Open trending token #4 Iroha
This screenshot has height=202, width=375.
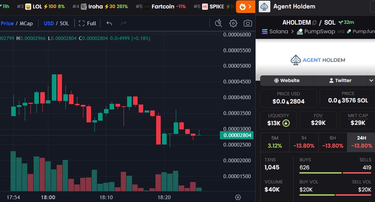[x=100, y=6]
